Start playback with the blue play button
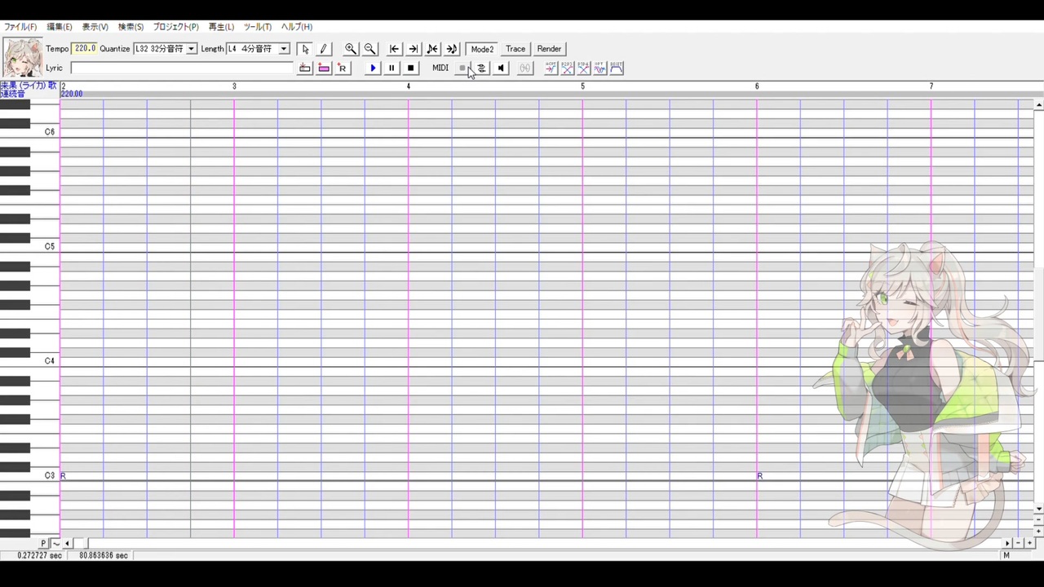Image resolution: width=1044 pixels, height=587 pixels. point(373,68)
